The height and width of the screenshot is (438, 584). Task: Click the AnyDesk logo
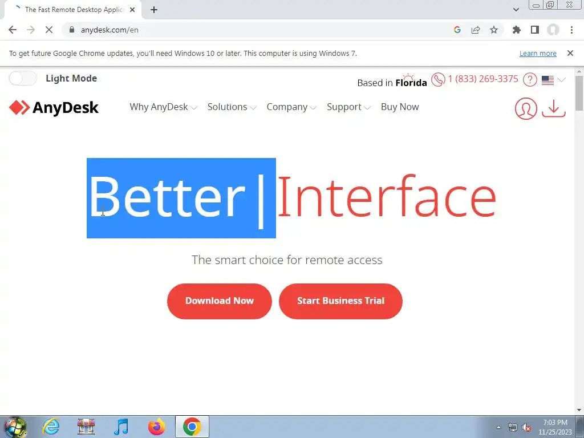point(54,108)
